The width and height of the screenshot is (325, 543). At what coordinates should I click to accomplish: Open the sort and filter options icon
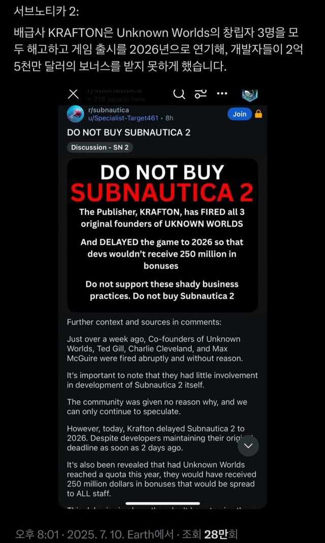point(201,94)
